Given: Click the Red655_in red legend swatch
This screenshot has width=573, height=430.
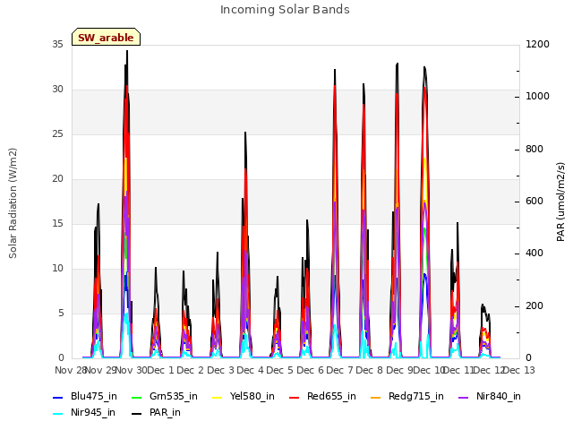Looking at the screenshot, I should pyautogui.click(x=295, y=398).
